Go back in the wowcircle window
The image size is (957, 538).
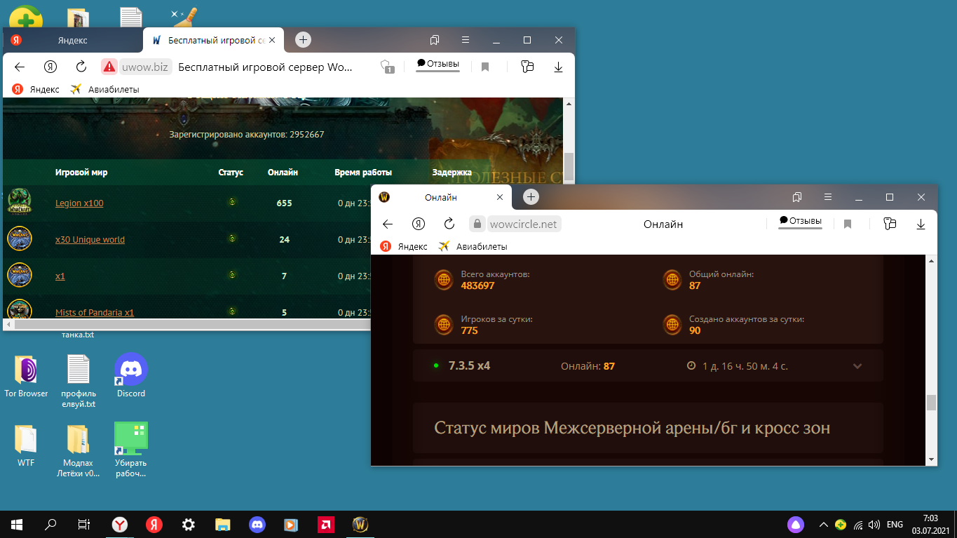coord(387,224)
